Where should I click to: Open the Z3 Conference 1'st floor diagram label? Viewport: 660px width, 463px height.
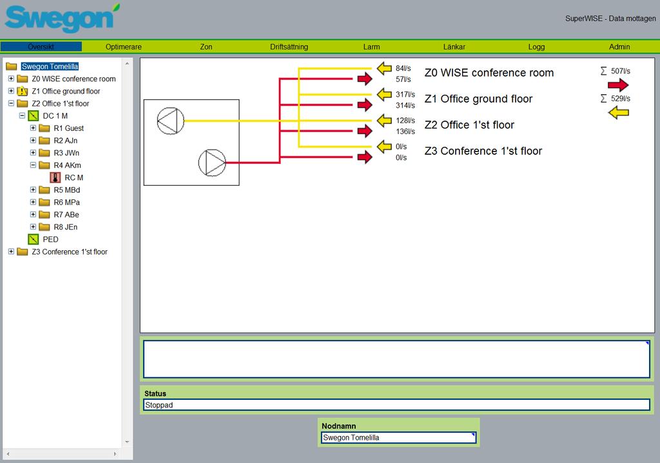click(x=483, y=152)
